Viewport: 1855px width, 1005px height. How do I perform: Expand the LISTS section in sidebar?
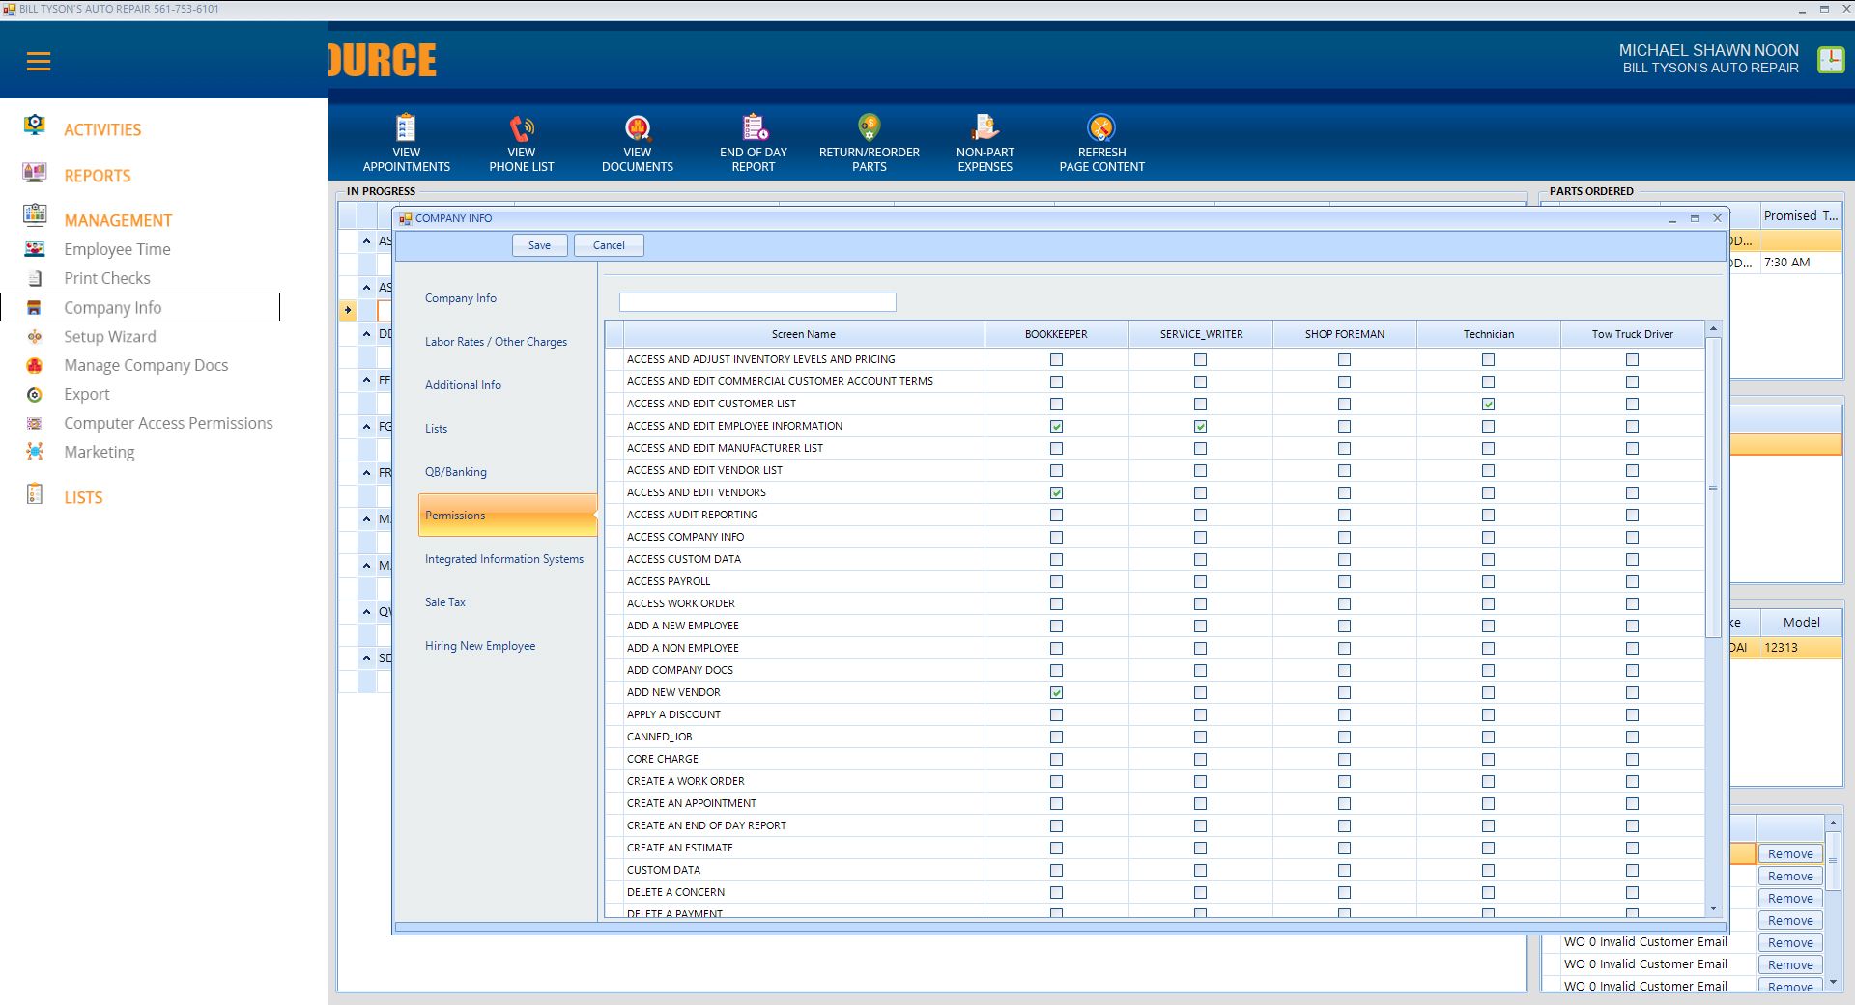coord(83,497)
